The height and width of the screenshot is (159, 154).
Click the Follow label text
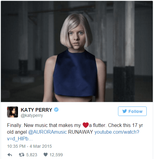[135, 111]
